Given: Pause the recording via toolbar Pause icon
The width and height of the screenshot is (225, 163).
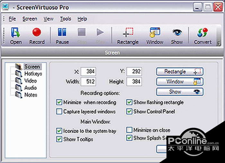Looking at the screenshot, I should pos(62,36).
